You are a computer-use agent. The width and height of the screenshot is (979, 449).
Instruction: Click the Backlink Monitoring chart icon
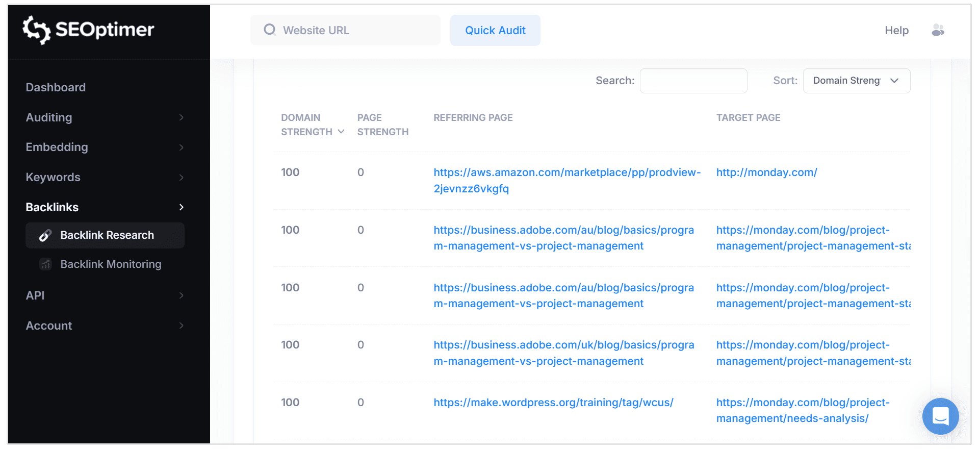45,264
